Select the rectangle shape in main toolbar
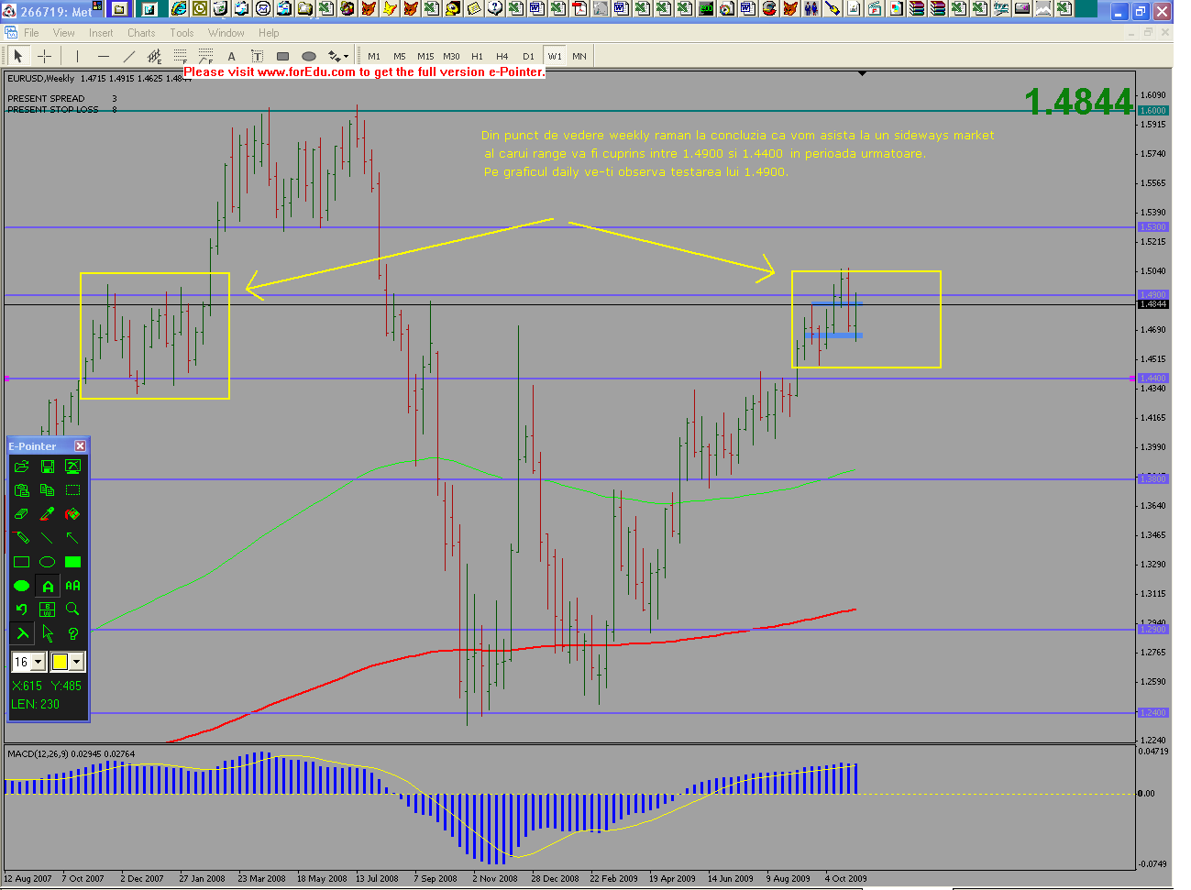The image size is (1191, 890). (282, 56)
